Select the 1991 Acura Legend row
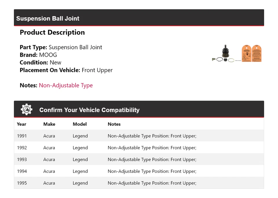The image size is (278, 198). [x=139, y=136]
